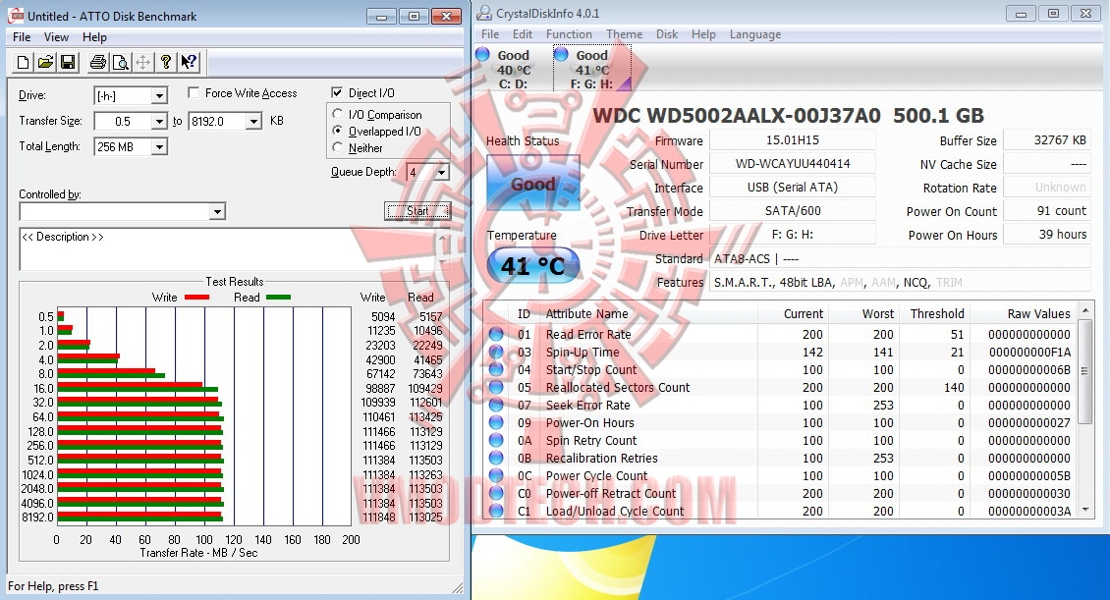Click the Buffer Size value 32767 KB
The height and width of the screenshot is (600, 1110).
[1047, 140]
